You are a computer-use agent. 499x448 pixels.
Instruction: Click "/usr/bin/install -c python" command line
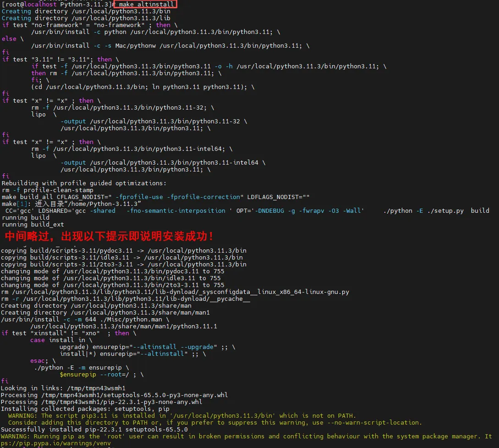coord(156,32)
